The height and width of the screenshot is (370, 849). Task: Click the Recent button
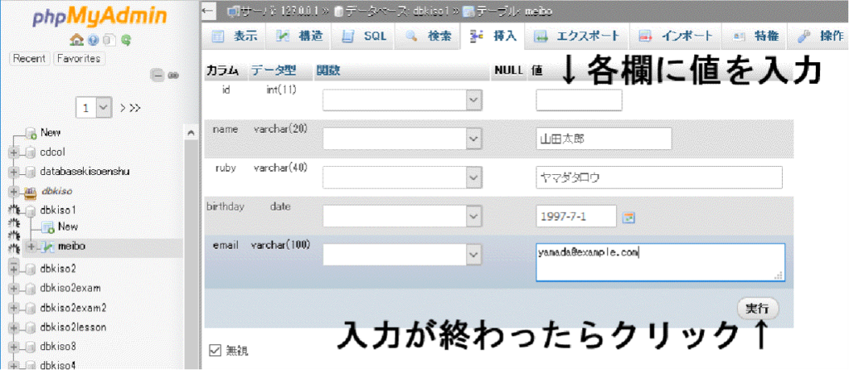[29, 59]
